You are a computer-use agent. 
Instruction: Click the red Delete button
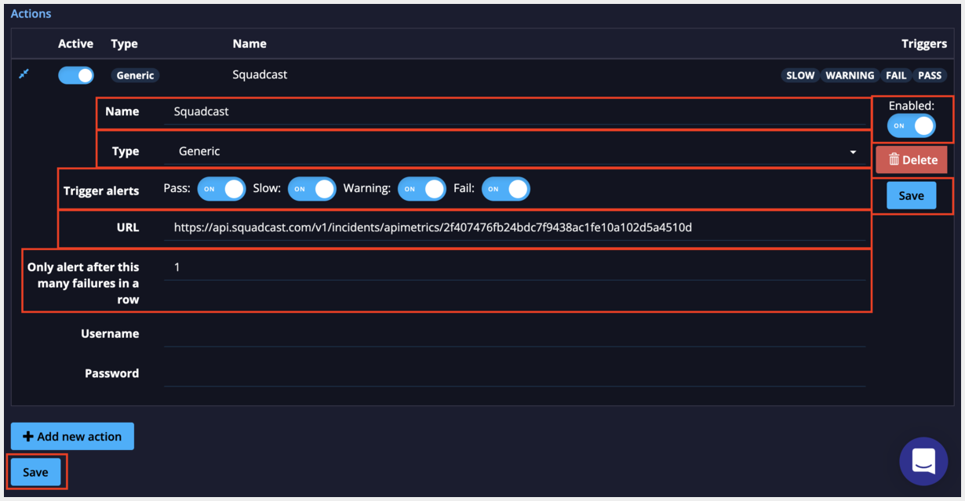912,160
